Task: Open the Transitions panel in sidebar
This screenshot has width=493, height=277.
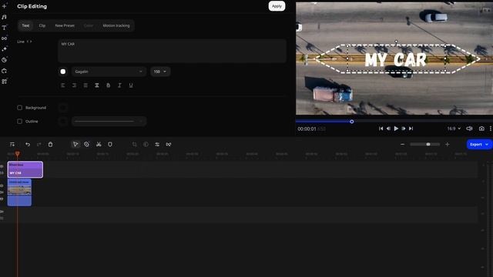Action: (4, 38)
